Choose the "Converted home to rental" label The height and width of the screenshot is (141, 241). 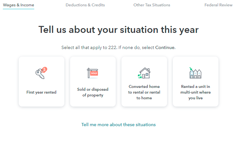(x=144, y=92)
